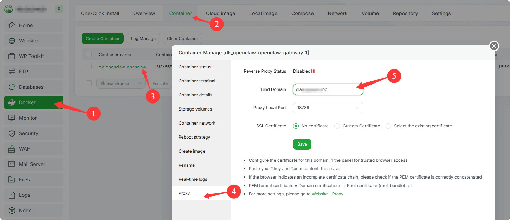
Task: Select the No certificate radio option
Action: 296,126
